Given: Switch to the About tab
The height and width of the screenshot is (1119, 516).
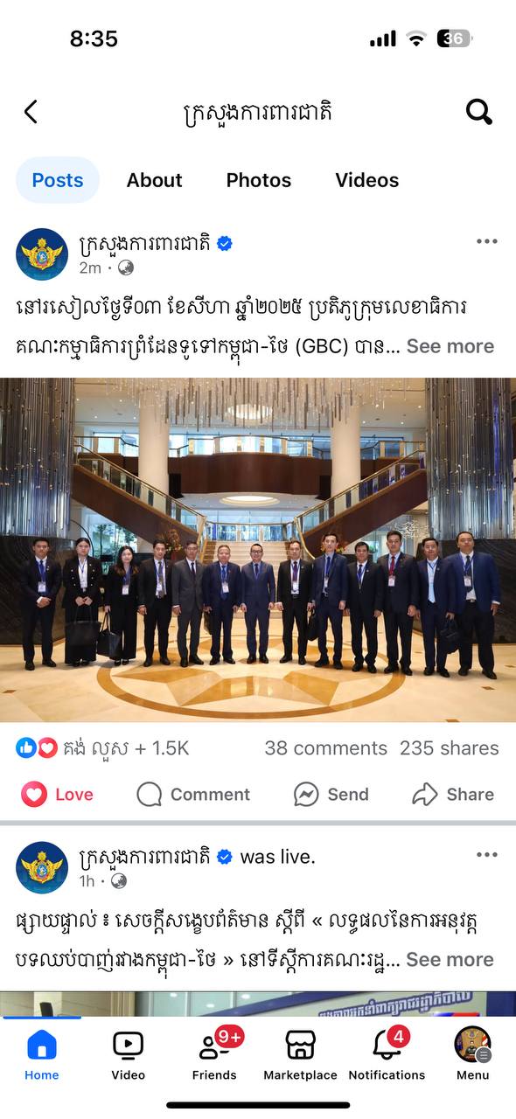Looking at the screenshot, I should pyautogui.click(x=155, y=180).
